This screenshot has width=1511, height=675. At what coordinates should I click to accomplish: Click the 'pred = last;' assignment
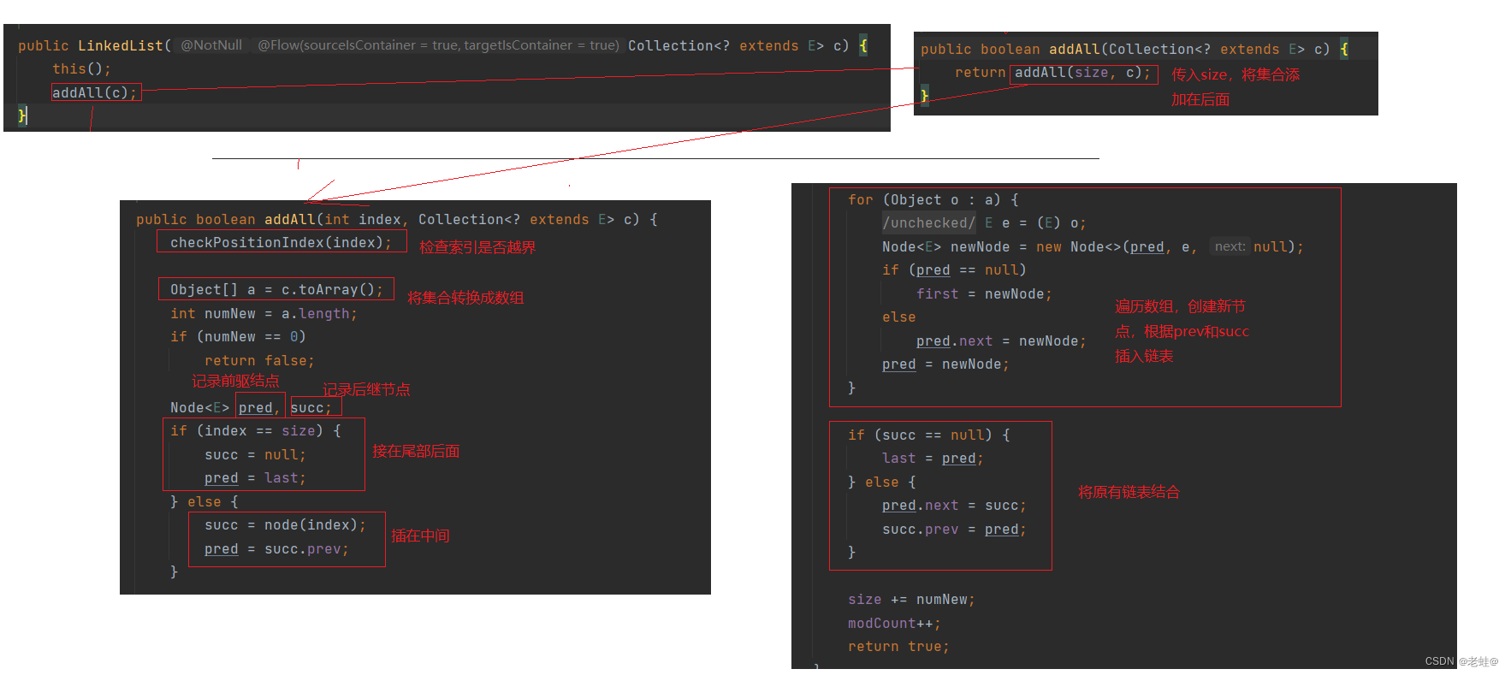255,477
